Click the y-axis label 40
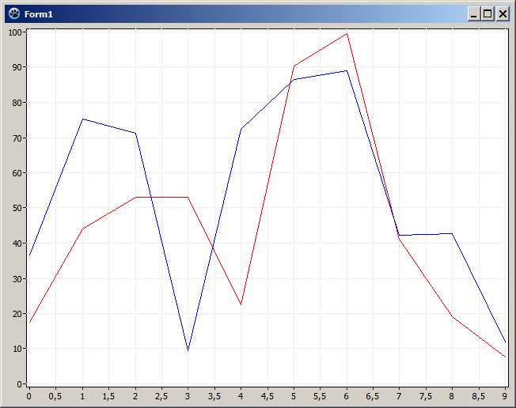The image size is (516, 408). pos(17,244)
